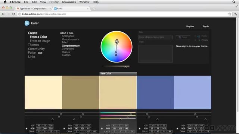This screenshot has width=239, height=134.
Task: Open the Chrome menu
Action: tap(15, 2)
